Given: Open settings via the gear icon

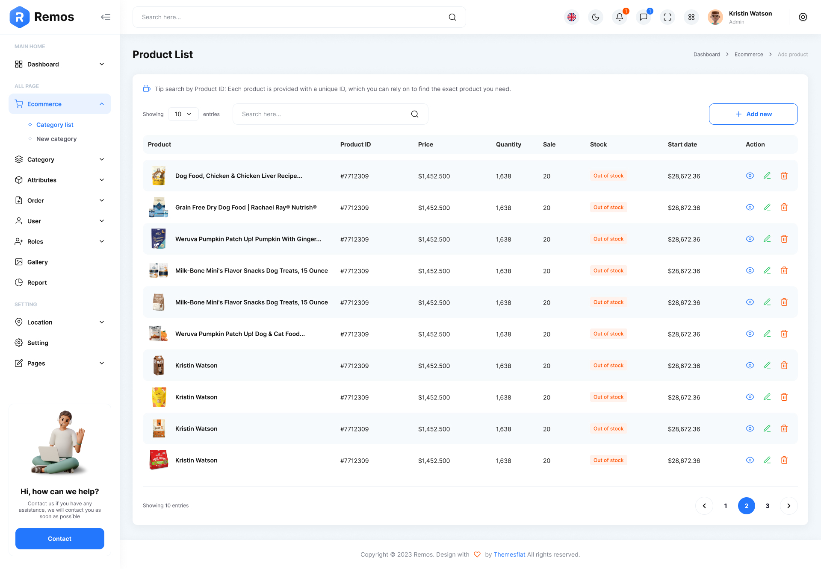Looking at the screenshot, I should [803, 17].
